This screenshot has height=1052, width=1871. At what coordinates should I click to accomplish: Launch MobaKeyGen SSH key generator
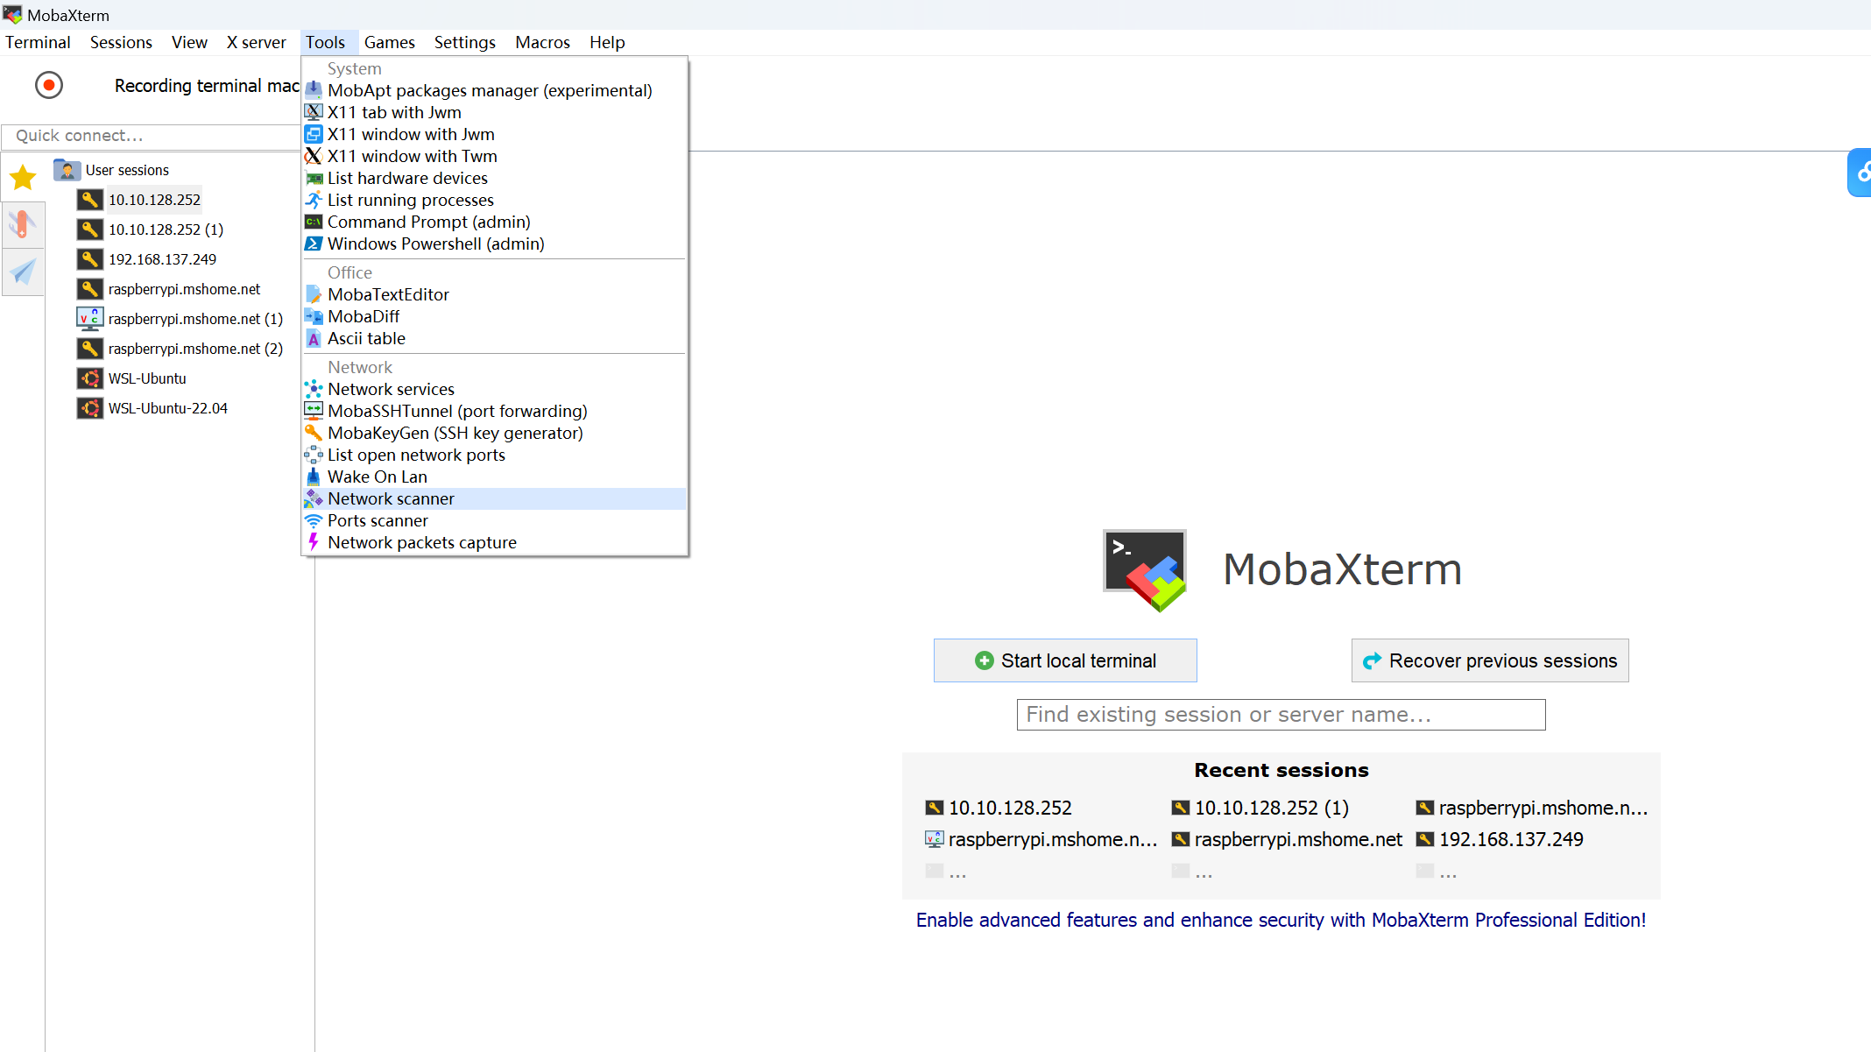(455, 433)
